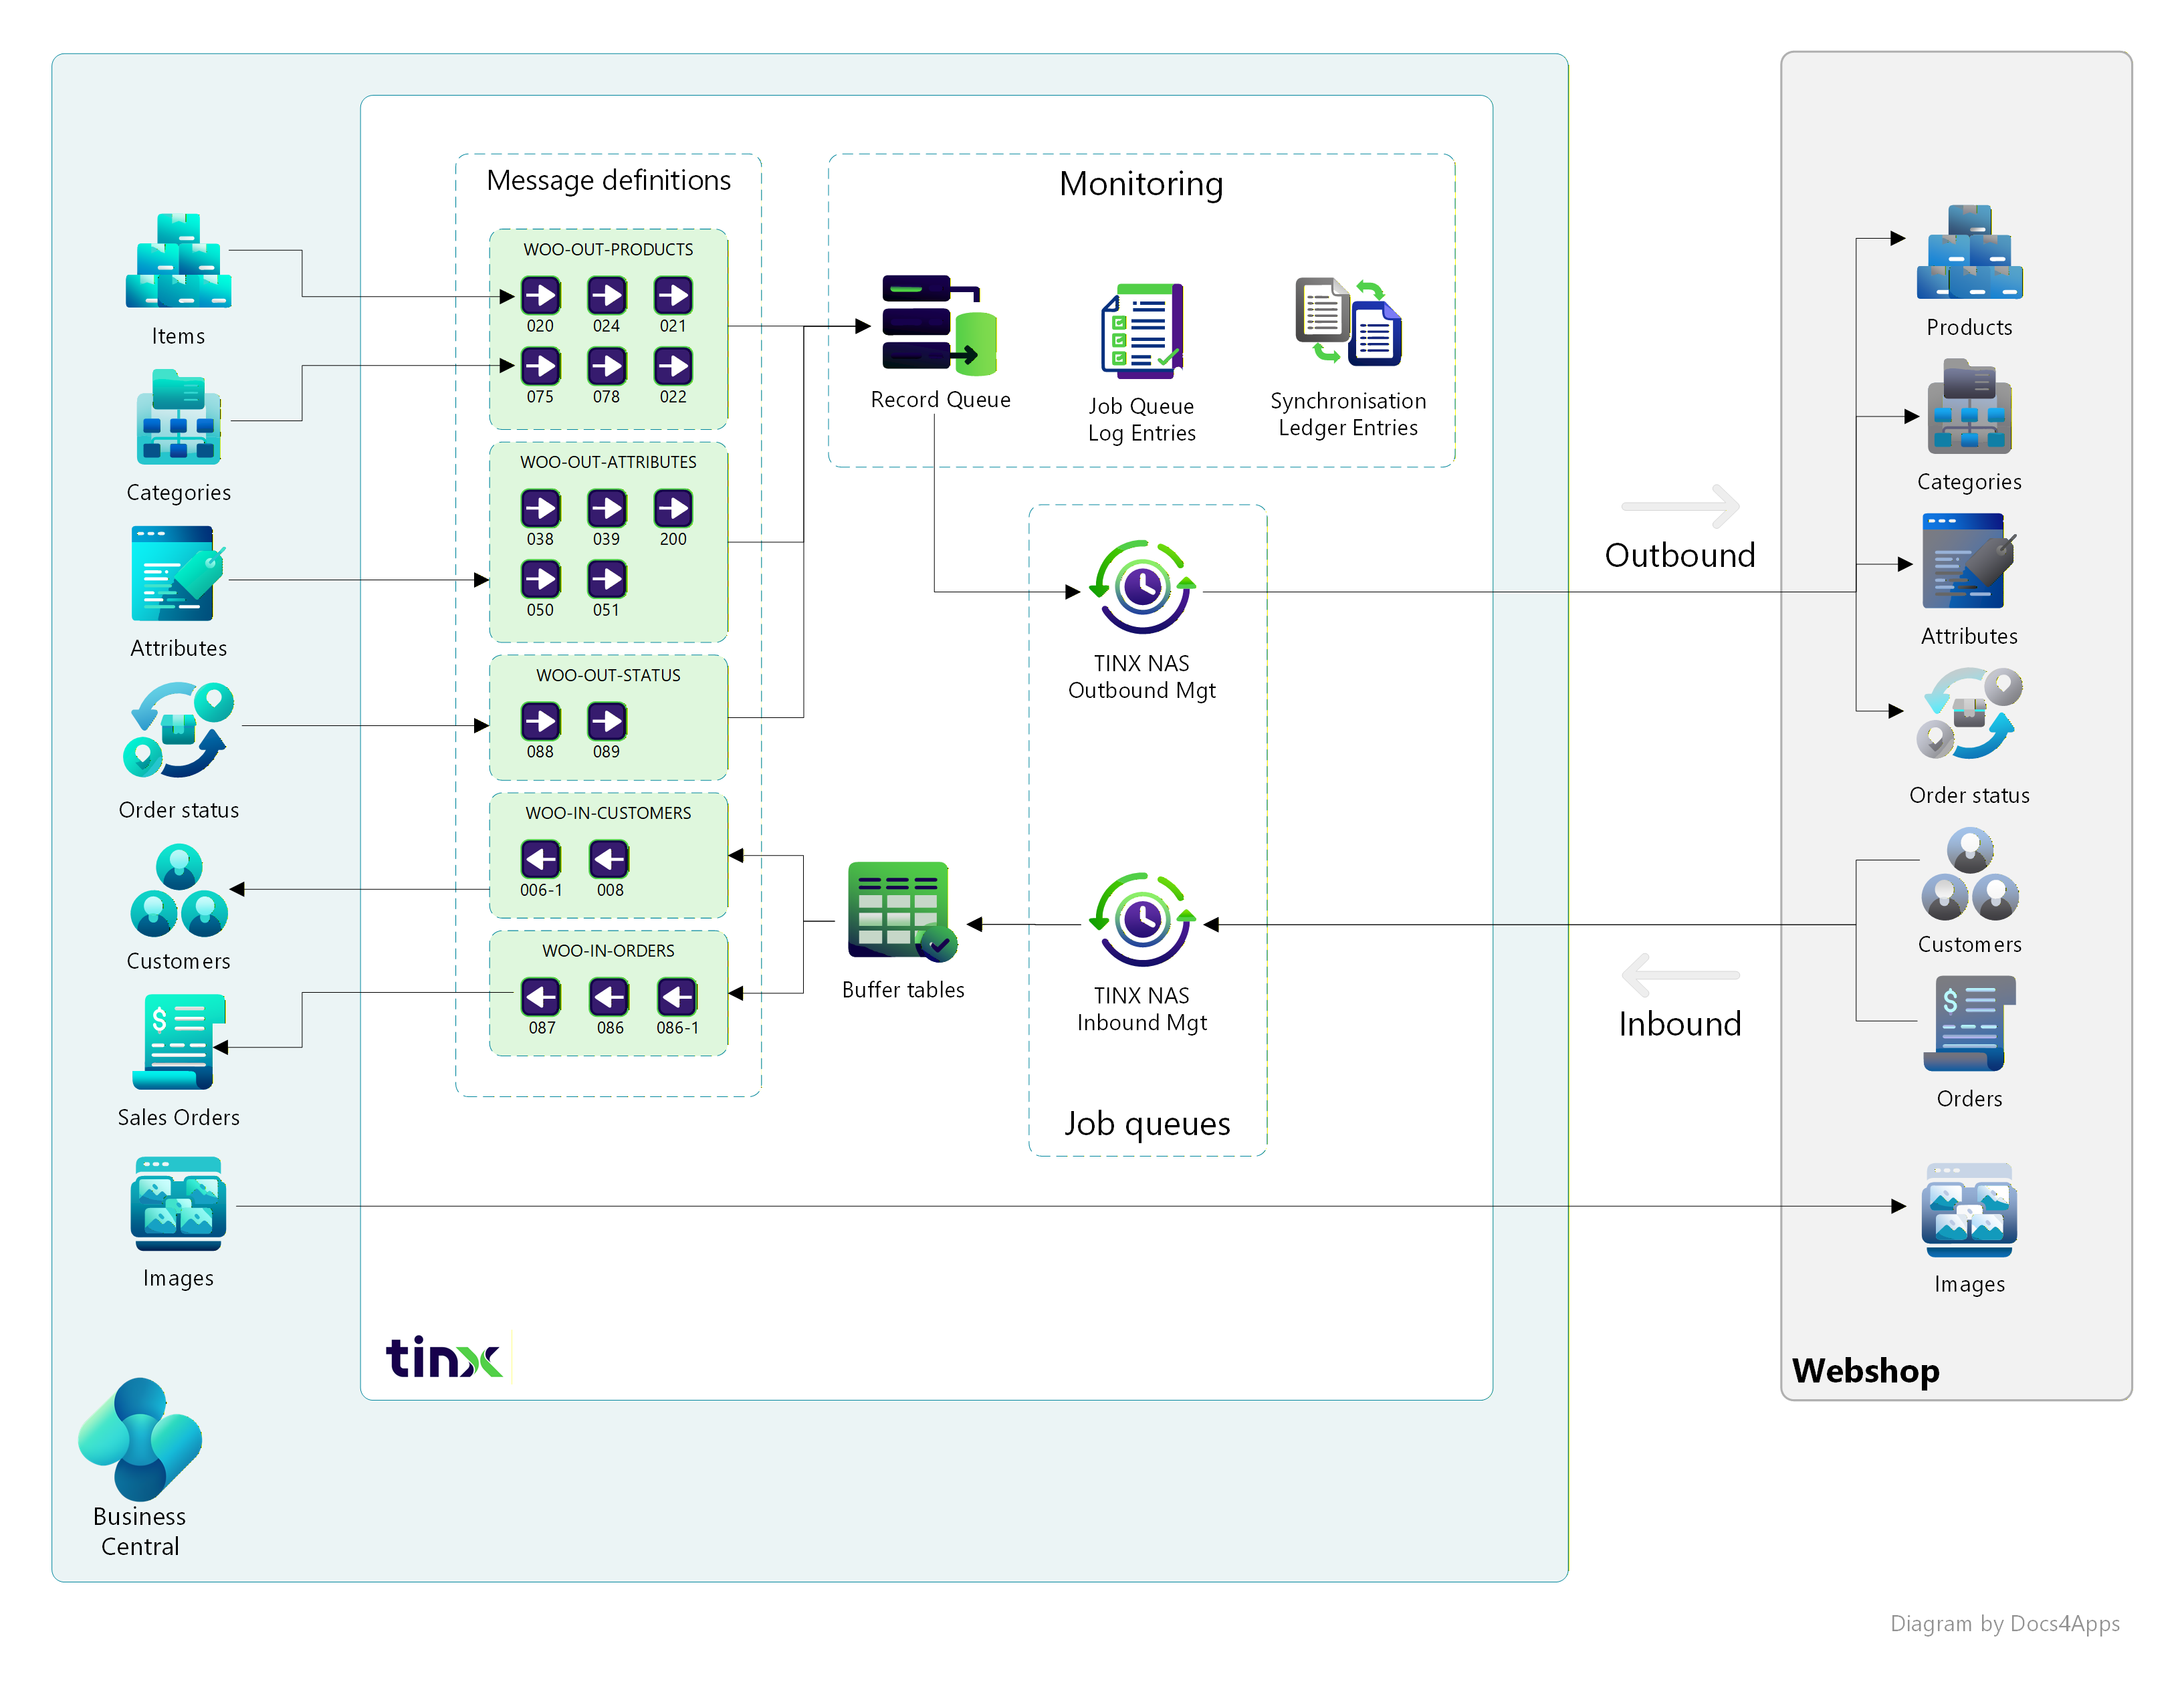The width and height of the screenshot is (2184, 1688).
Task: Click the "Record Queue" label text
Action: click(940, 399)
